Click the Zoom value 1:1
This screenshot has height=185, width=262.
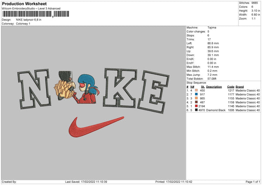pos(253,18)
